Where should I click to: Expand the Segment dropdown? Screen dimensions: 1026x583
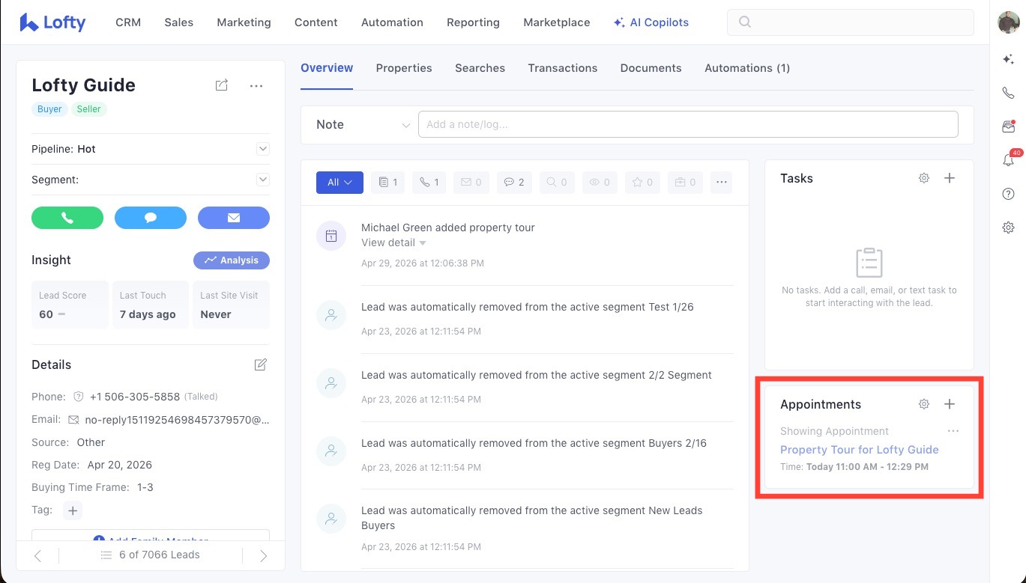(263, 180)
